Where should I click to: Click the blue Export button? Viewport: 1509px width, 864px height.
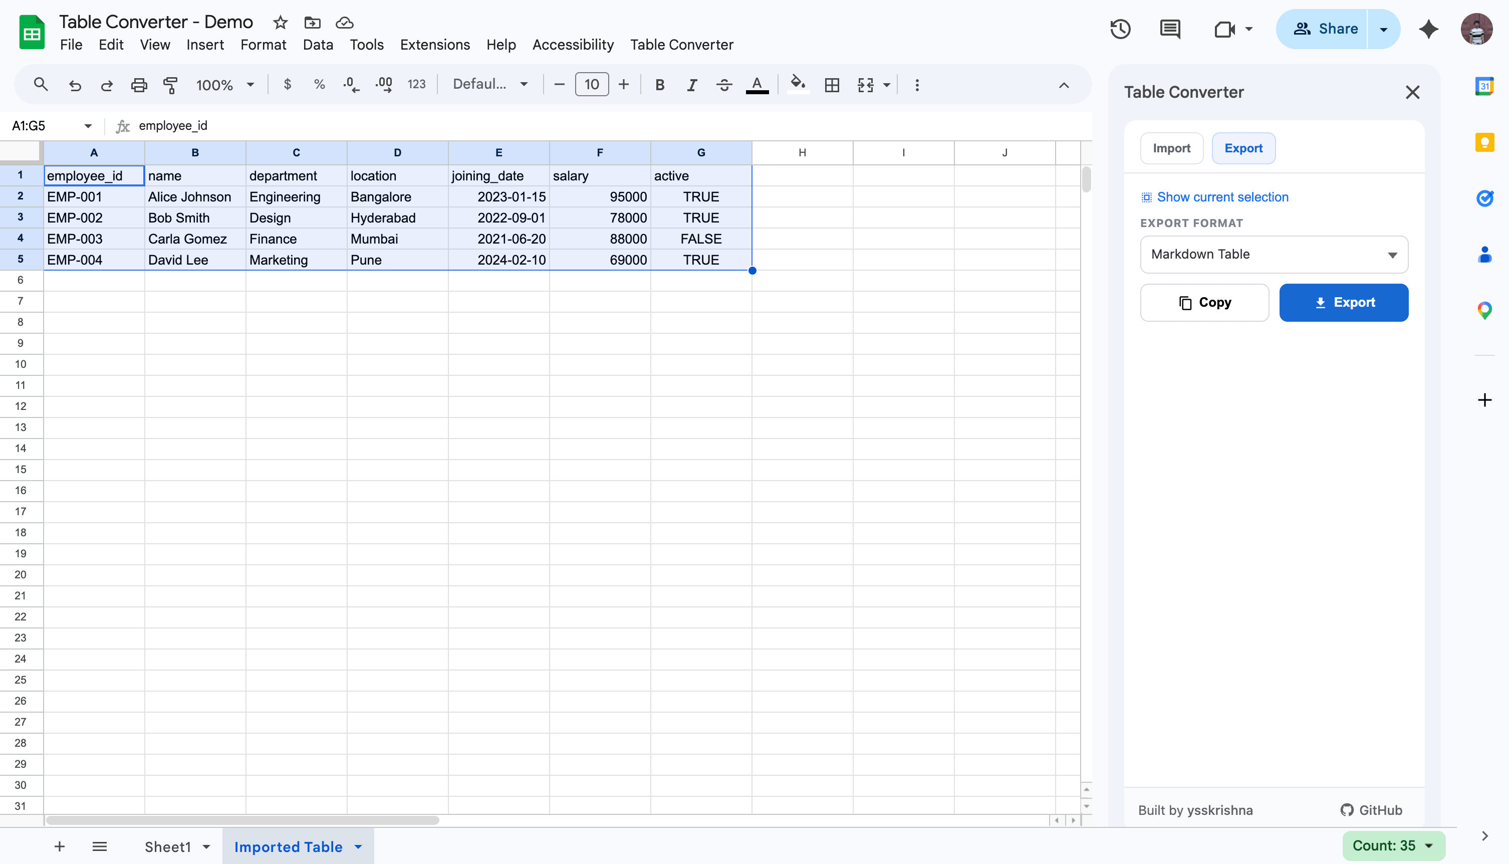(x=1344, y=303)
